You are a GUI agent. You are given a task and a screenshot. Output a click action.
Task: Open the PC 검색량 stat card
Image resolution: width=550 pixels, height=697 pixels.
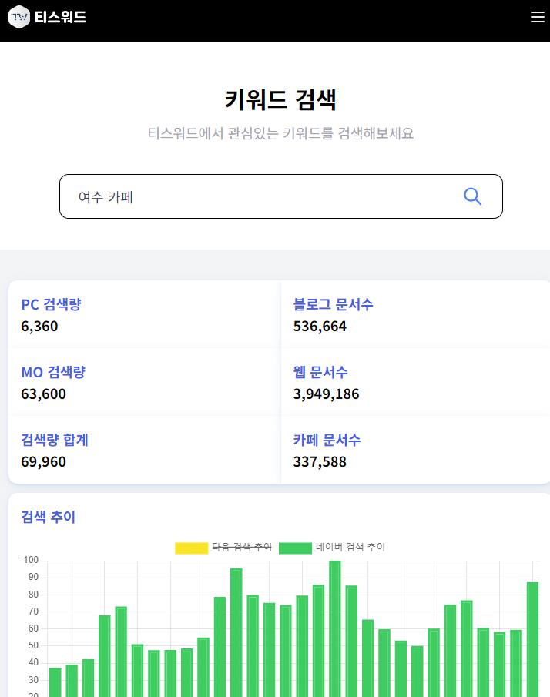click(143, 313)
